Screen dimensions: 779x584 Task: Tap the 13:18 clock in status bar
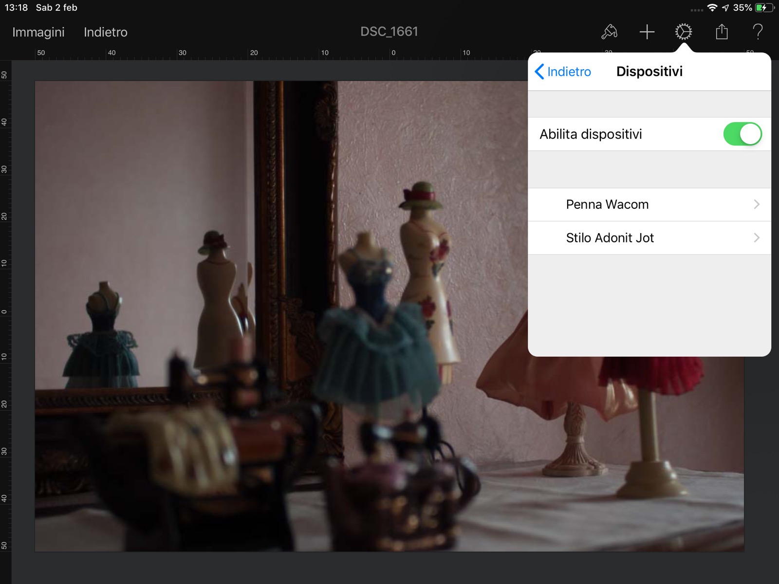coord(16,8)
